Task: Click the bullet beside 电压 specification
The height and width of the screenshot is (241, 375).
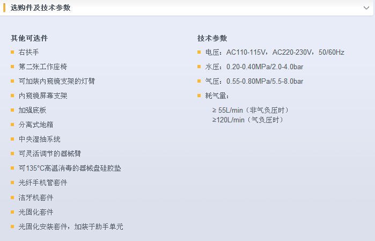Action: [x=199, y=52]
